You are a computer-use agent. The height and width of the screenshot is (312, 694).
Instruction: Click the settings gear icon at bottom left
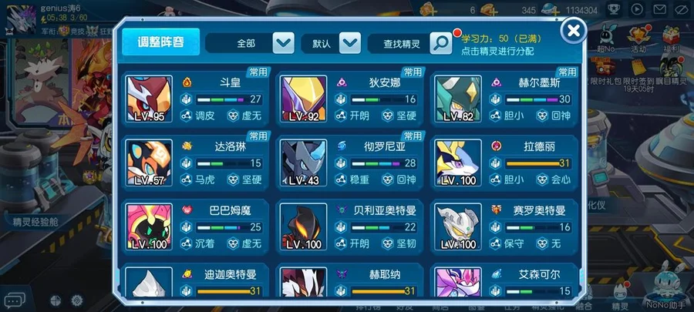point(77,300)
